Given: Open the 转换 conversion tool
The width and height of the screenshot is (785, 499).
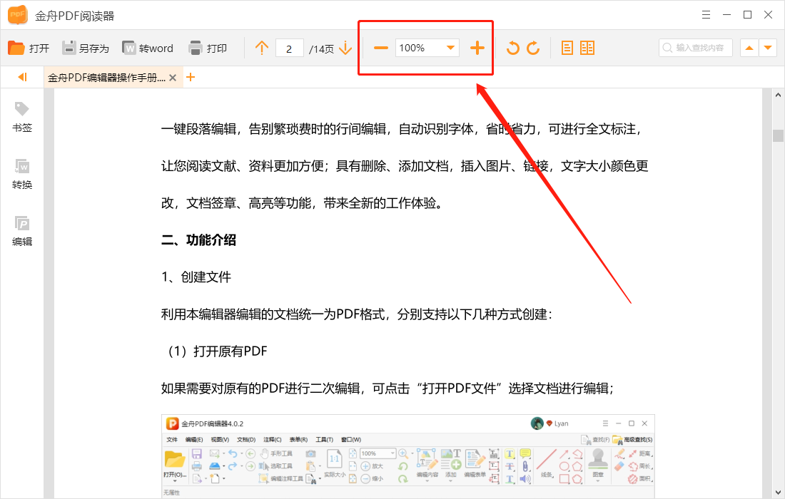Looking at the screenshot, I should pyautogui.click(x=22, y=174).
